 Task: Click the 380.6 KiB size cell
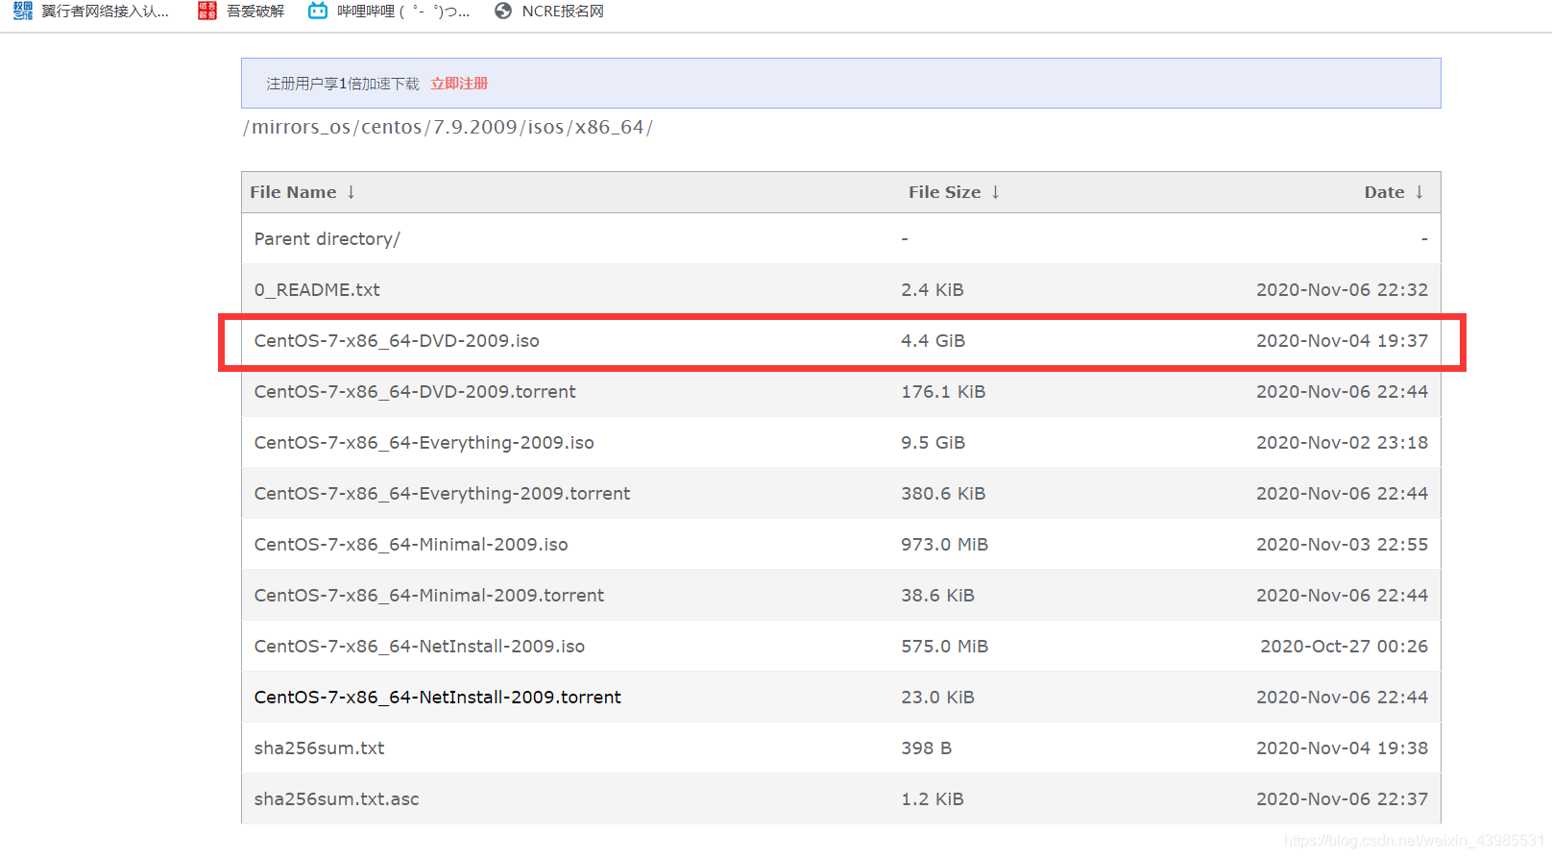[943, 493]
